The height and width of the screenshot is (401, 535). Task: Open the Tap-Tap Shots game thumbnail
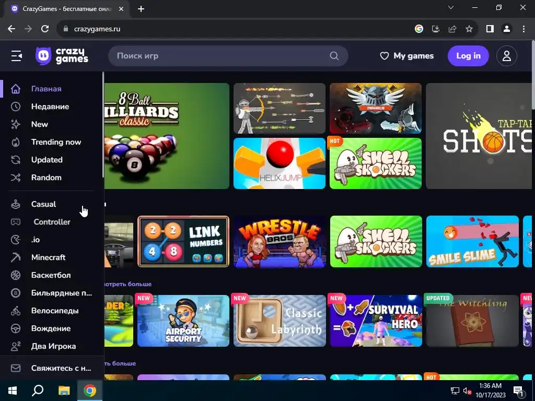[x=480, y=136]
